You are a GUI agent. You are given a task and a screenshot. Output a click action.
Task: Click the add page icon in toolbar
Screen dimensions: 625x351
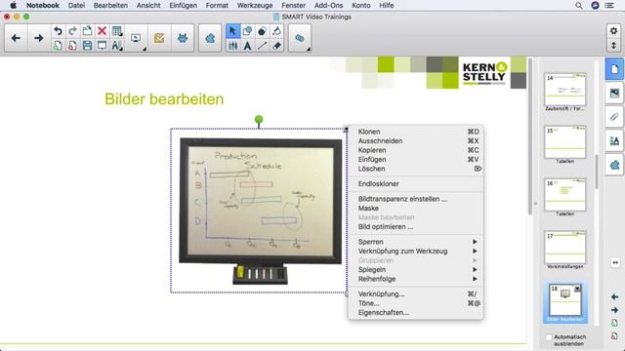pos(58,46)
